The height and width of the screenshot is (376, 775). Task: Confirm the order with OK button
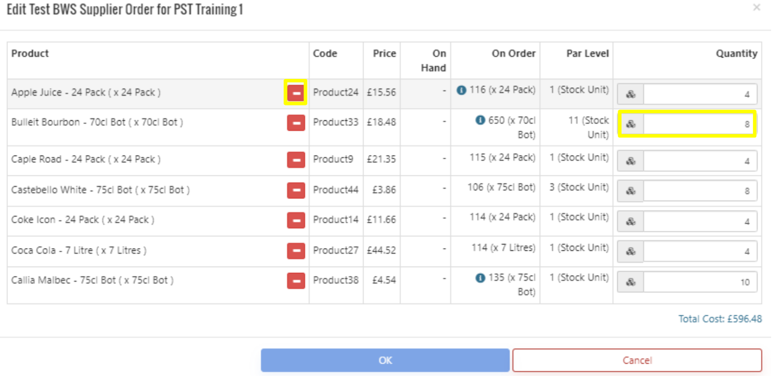click(385, 360)
